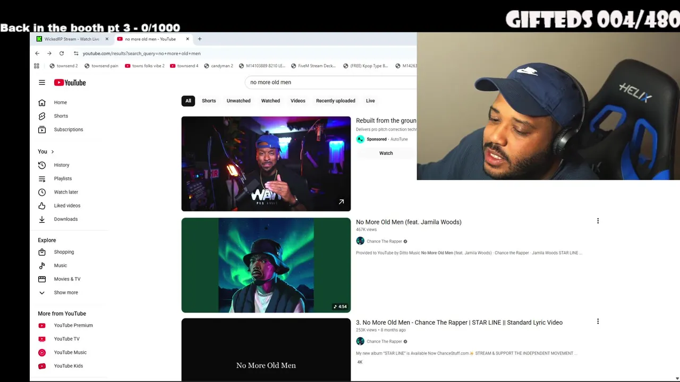The height and width of the screenshot is (382, 680).
Task: Select the Live filter chip
Action: (370, 101)
